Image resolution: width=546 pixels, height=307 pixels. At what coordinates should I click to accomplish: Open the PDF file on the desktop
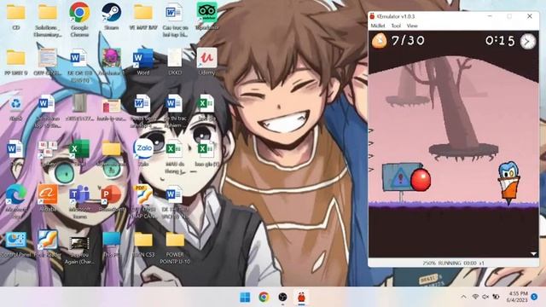click(143, 201)
